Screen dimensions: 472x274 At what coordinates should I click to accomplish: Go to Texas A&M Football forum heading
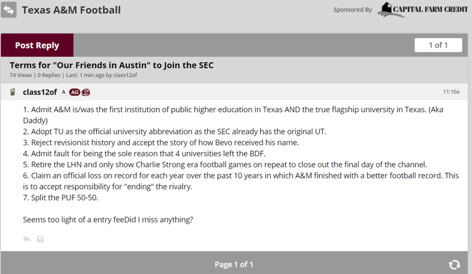point(71,10)
